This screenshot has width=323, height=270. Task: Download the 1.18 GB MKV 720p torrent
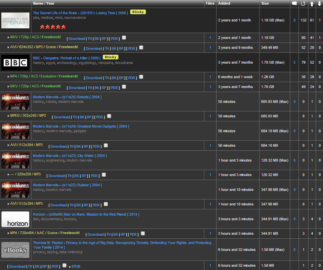point(77,39)
